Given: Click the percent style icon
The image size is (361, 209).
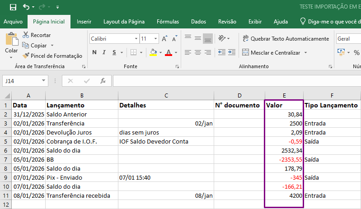Looking at the screenshot, I should point(356,53).
